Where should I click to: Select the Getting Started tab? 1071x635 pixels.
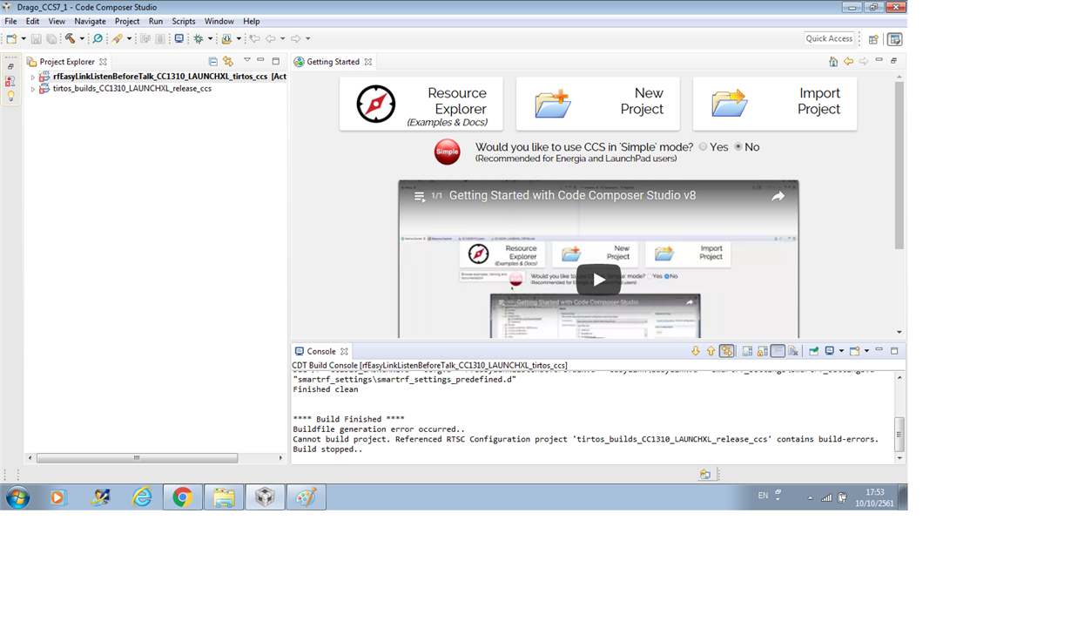point(333,62)
